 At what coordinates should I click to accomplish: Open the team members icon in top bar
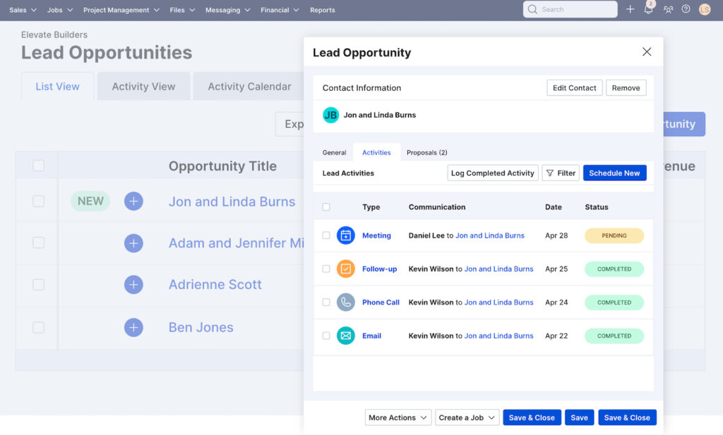668,9
